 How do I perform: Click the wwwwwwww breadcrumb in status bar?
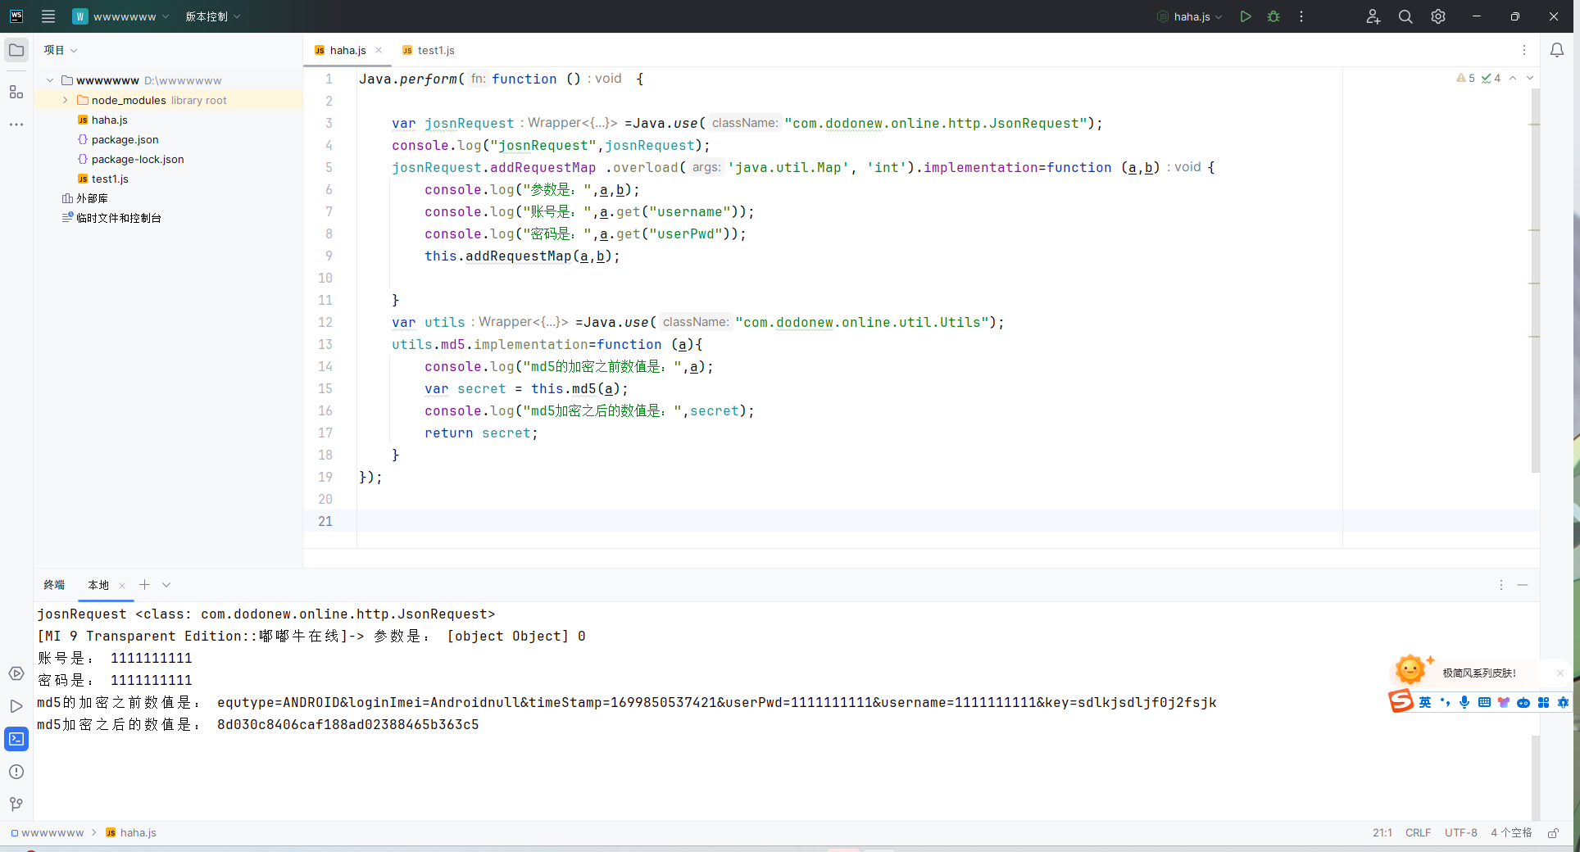point(47,832)
